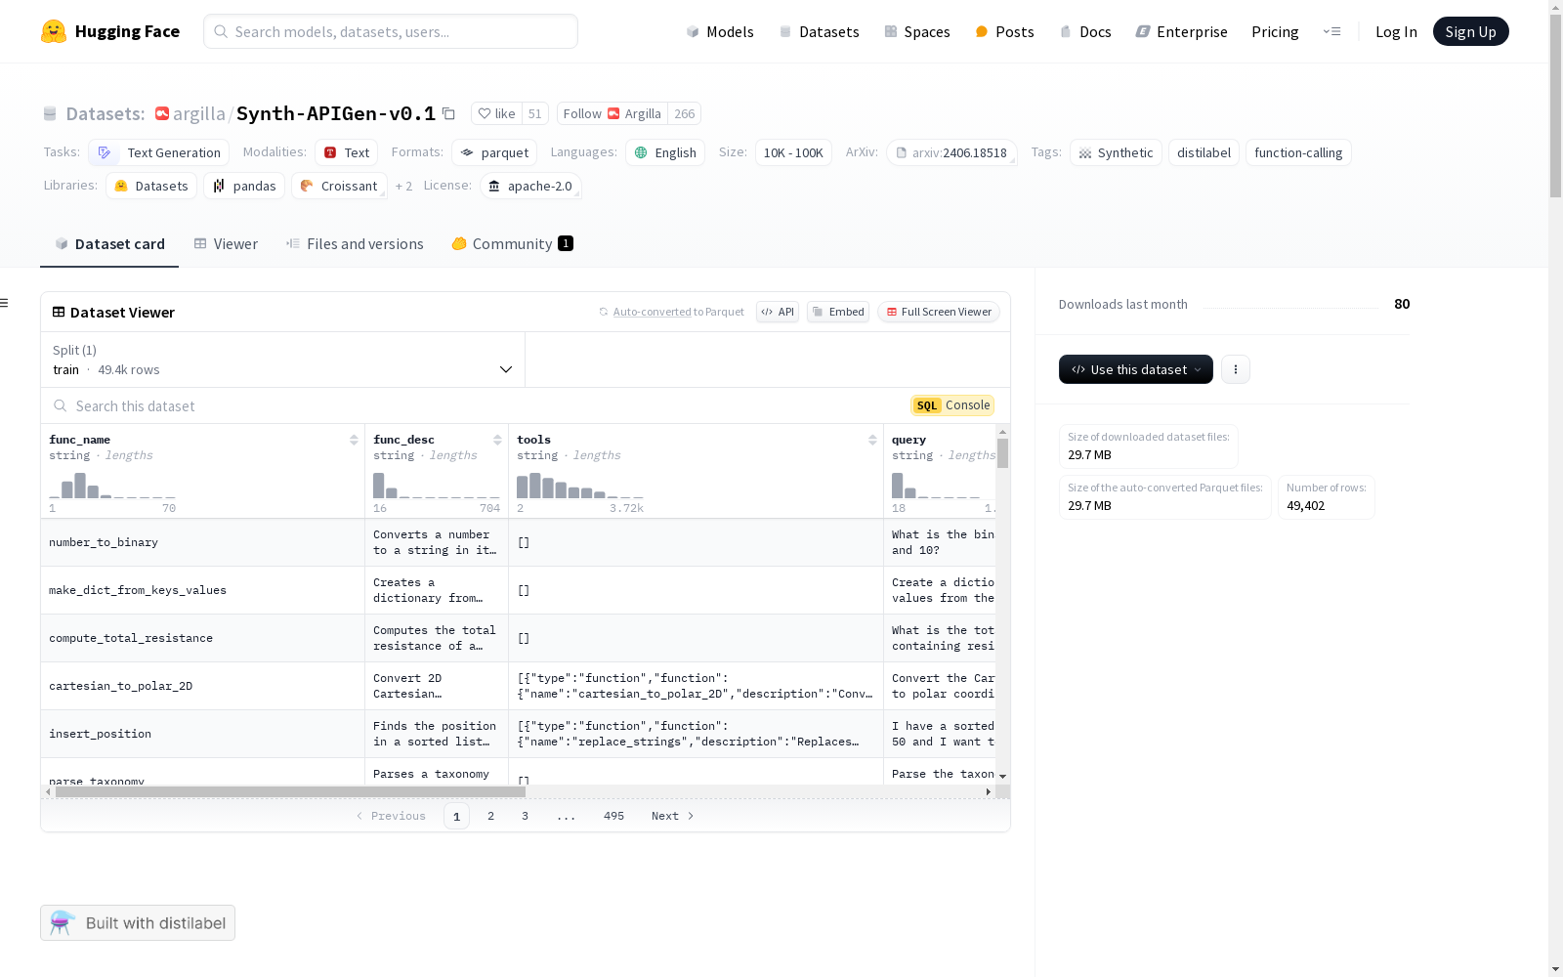Focus the Search models, datasets, users field

point(391,31)
